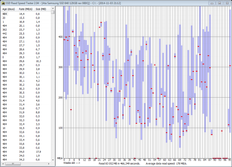Click the horizontal scrollbar left arrow under the list
This screenshot has height=167, width=232.
click(3, 164)
